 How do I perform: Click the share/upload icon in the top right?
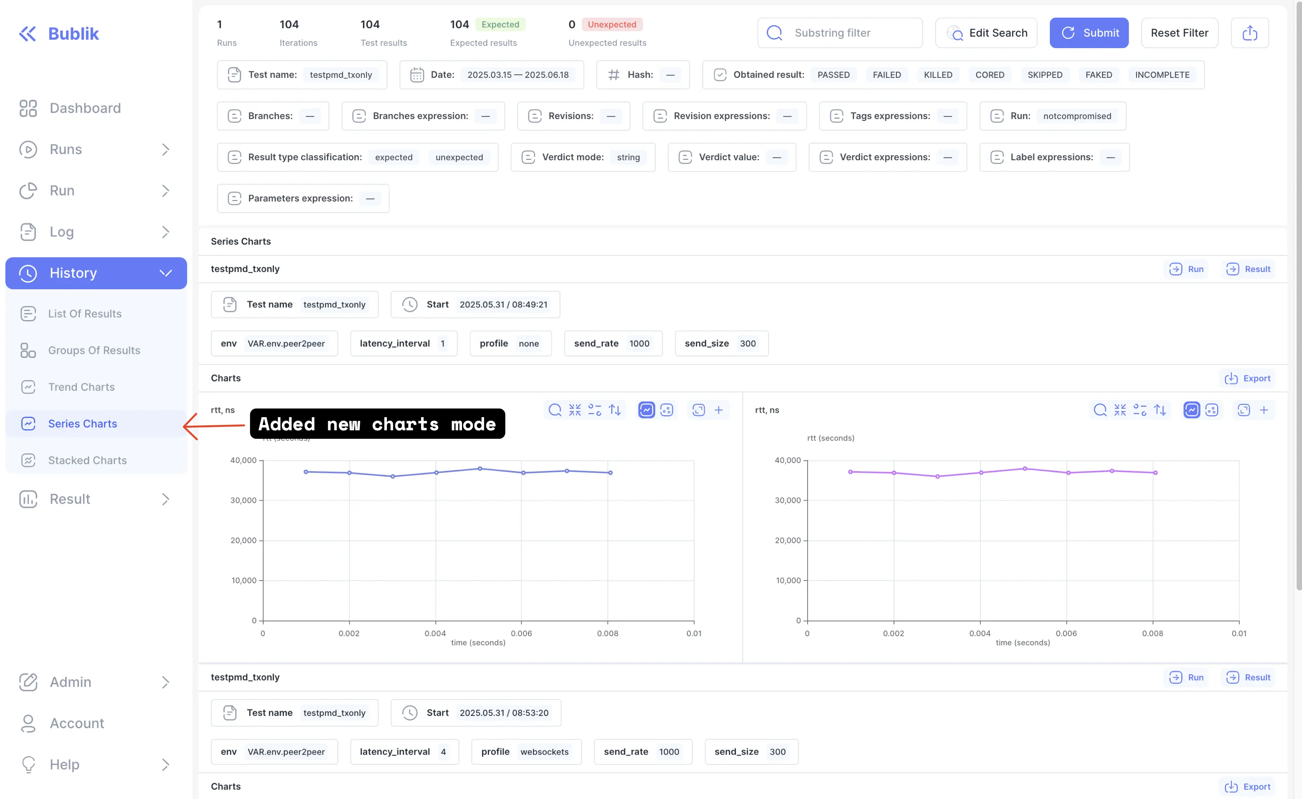pos(1249,33)
